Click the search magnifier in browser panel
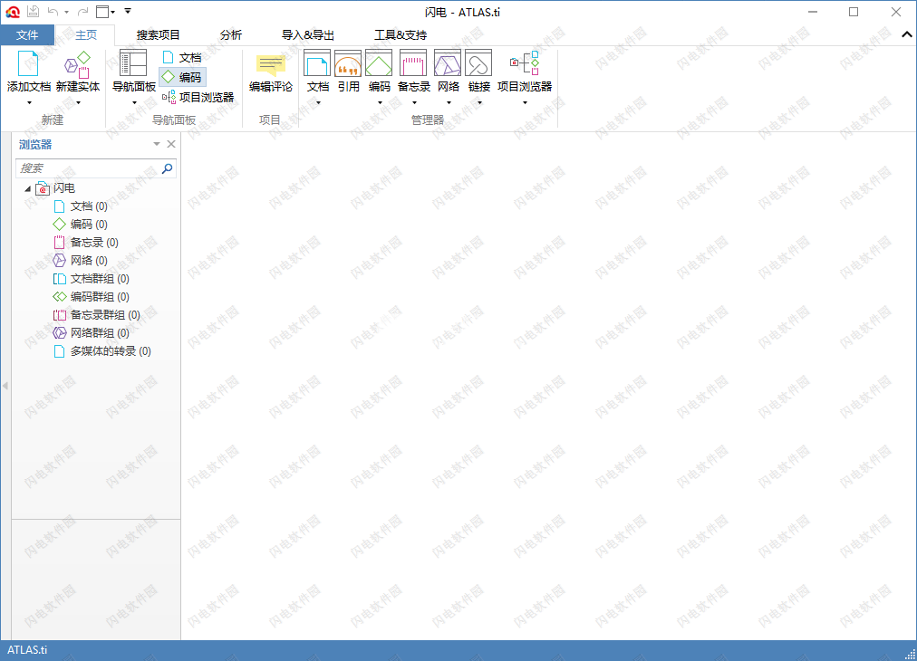The height and width of the screenshot is (661, 917). point(168,168)
